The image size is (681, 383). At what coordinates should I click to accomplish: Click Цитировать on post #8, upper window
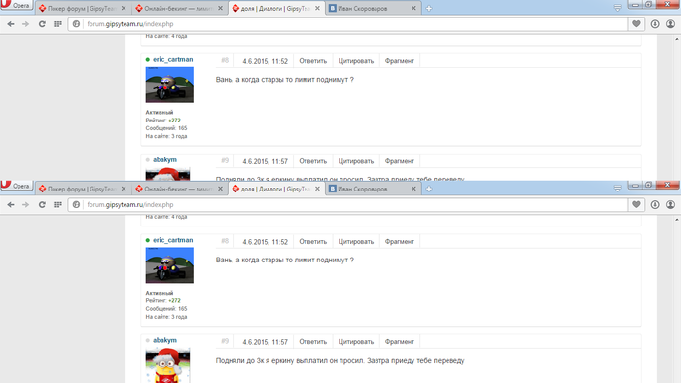click(x=356, y=61)
